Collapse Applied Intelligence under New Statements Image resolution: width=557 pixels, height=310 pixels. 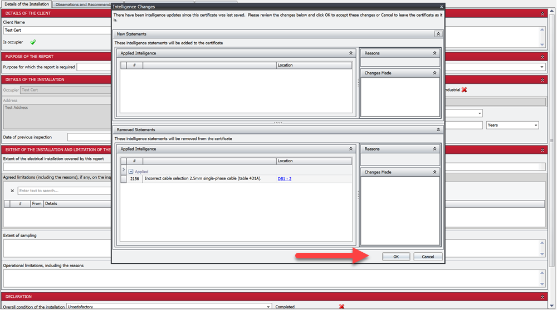[x=350, y=53]
